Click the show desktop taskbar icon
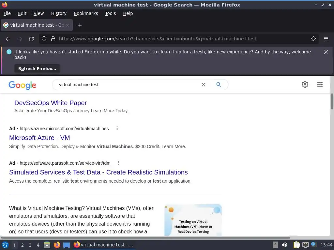The image size is (334, 250). point(67,245)
